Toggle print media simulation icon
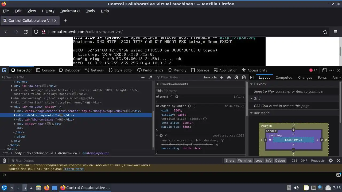 (244, 77)
